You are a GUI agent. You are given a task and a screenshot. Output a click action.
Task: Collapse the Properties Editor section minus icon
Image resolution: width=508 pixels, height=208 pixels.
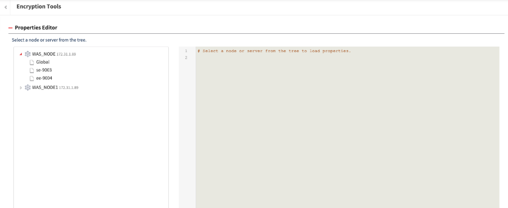pyautogui.click(x=10, y=28)
